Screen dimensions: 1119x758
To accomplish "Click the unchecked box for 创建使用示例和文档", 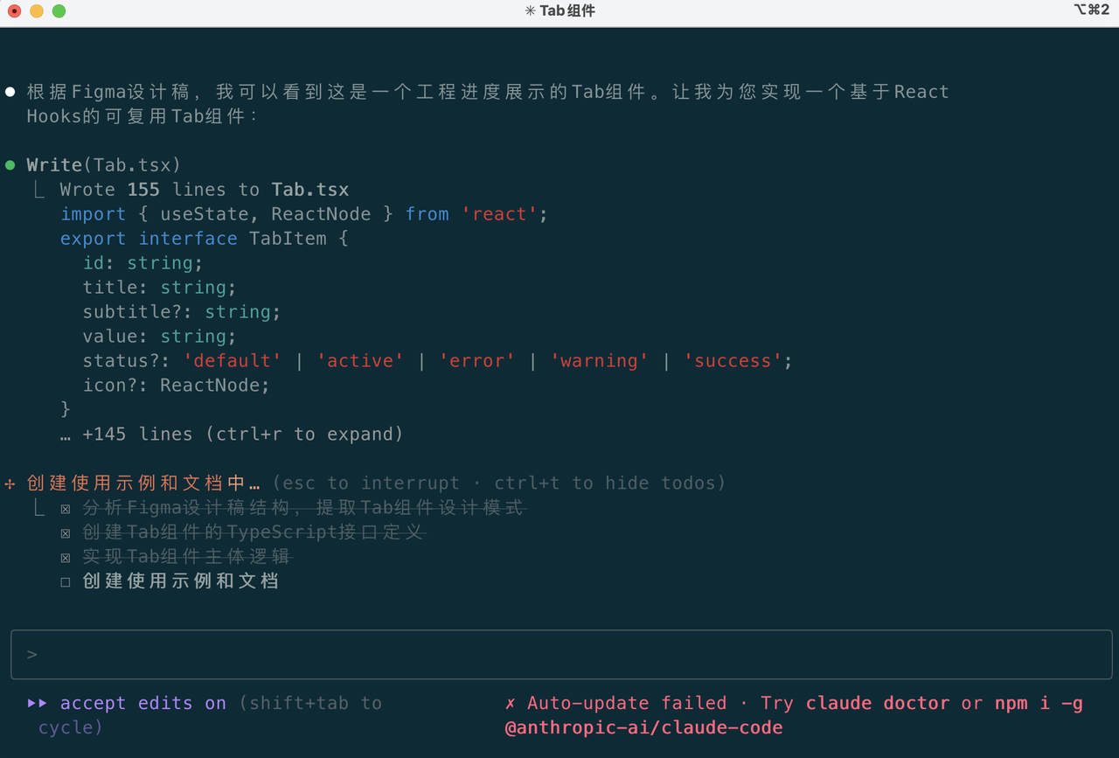I will 66,582.
